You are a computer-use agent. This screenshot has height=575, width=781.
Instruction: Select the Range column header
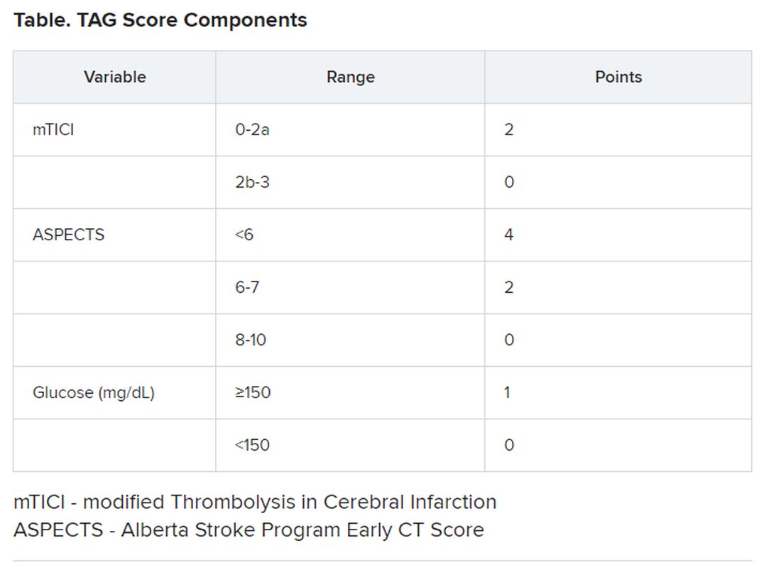350,77
